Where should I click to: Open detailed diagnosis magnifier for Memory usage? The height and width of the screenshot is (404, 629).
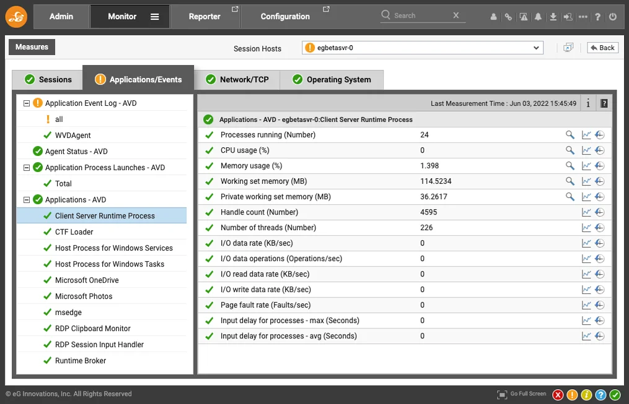pos(570,165)
